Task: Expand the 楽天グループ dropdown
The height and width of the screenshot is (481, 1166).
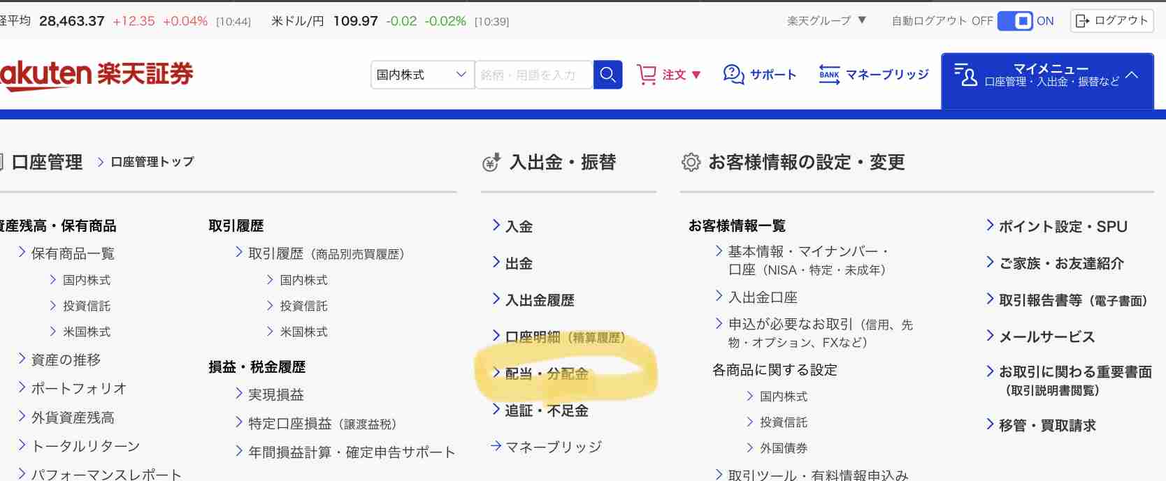Action: pyautogui.click(x=826, y=21)
